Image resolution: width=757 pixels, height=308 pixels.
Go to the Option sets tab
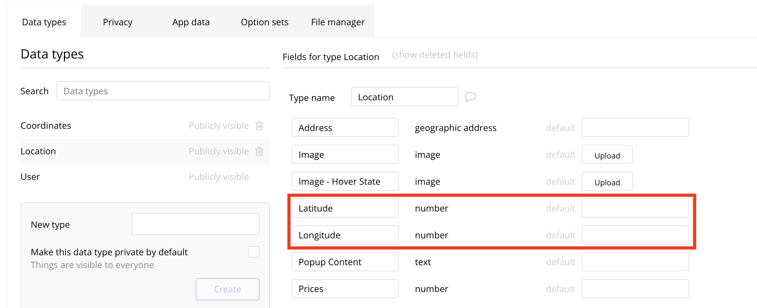tap(264, 22)
